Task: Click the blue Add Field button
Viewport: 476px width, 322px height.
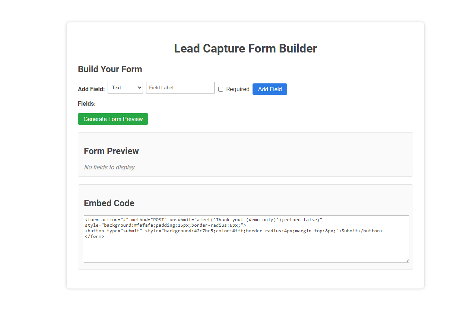Action: pos(270,89)
